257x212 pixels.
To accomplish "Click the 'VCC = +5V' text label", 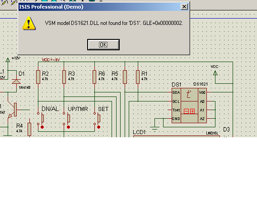I will (x=51, y=60).
